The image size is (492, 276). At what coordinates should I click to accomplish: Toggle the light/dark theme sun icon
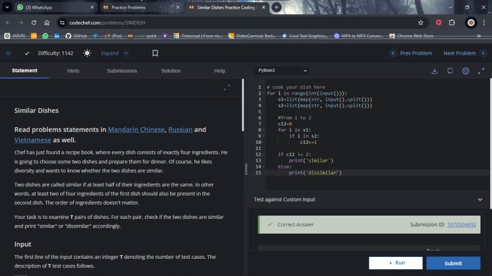point(87,53)
